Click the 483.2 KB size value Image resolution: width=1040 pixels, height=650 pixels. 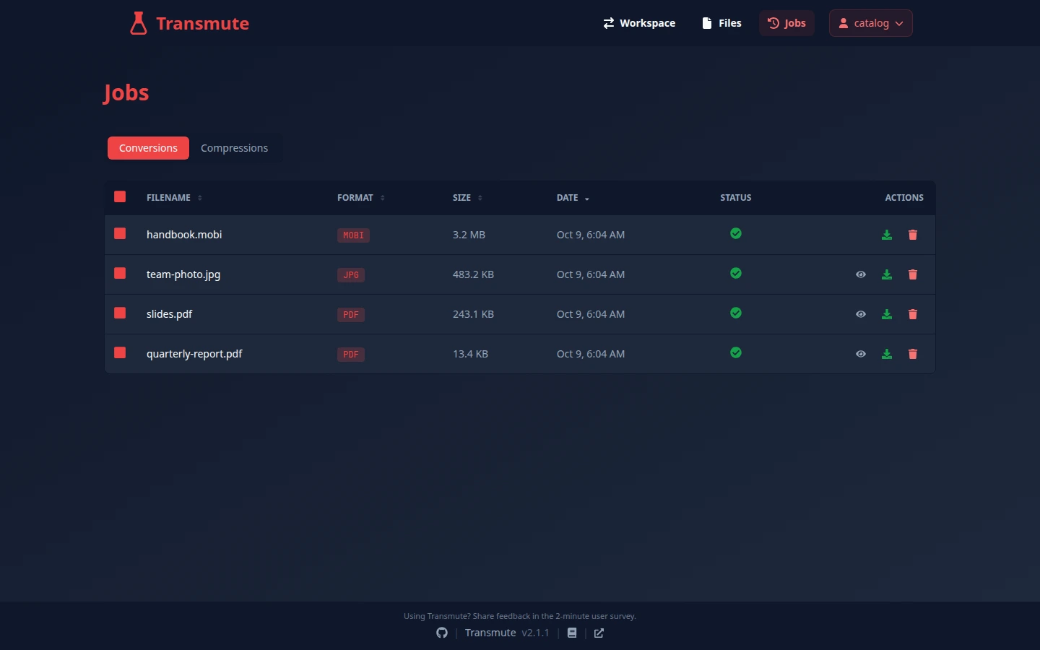[473, 274]
